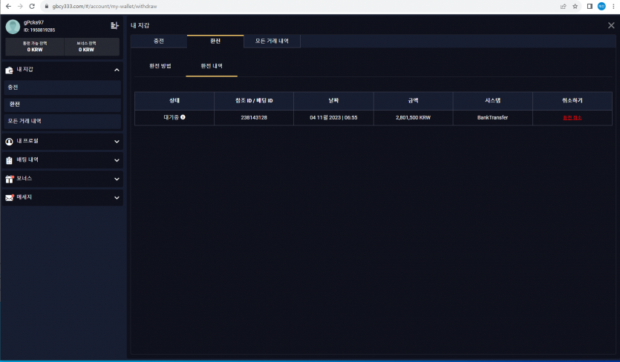Screen dimensions: 620x362
Task: Click the 시스템 column header
Action: pos(493,101)
